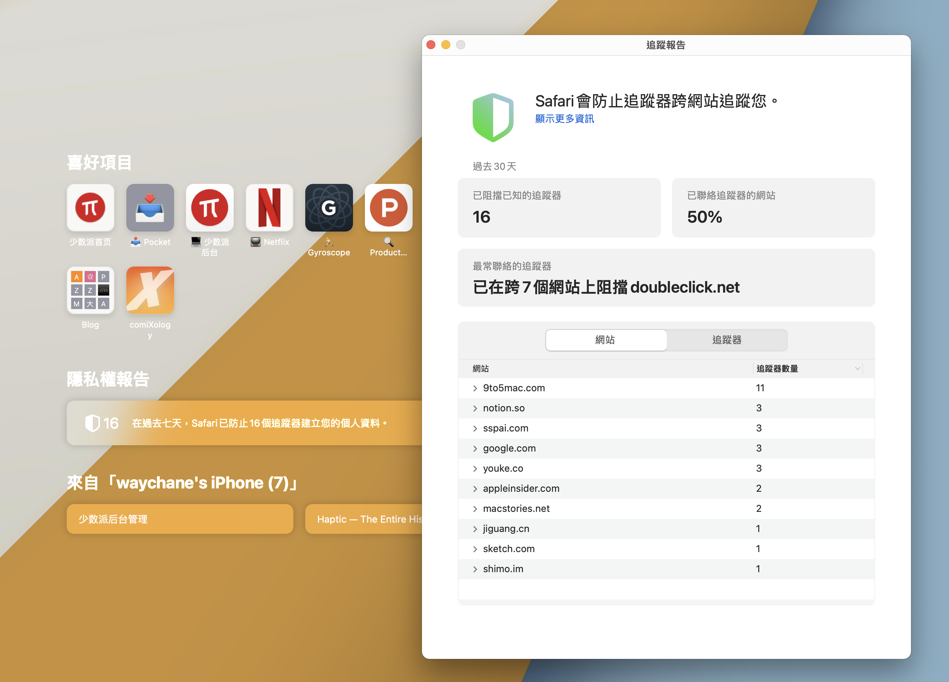949x682 pixels.
Task: Expand the sspai.com tracker row
Action: [475, 428]
